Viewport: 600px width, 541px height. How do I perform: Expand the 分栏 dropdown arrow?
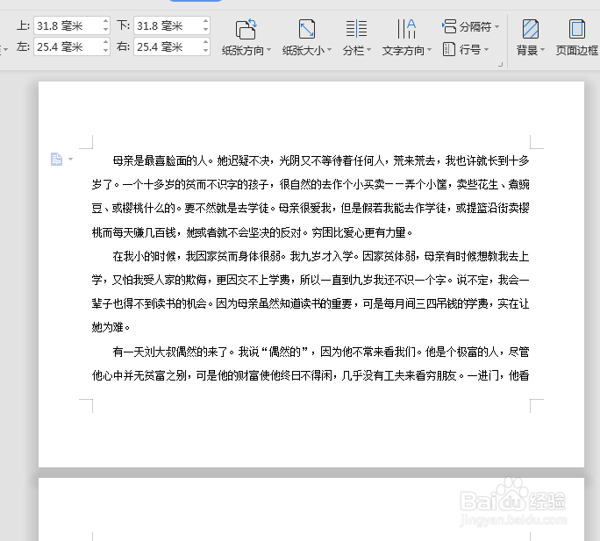(369, 50)
